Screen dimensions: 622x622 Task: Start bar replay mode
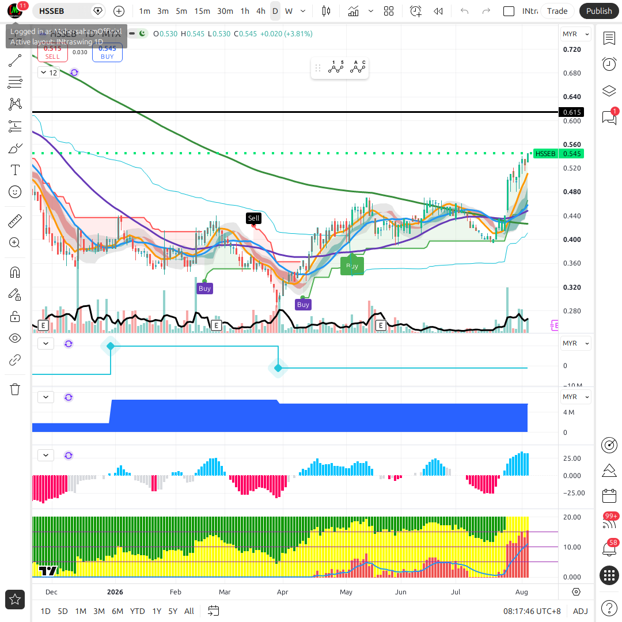point(438,11)
